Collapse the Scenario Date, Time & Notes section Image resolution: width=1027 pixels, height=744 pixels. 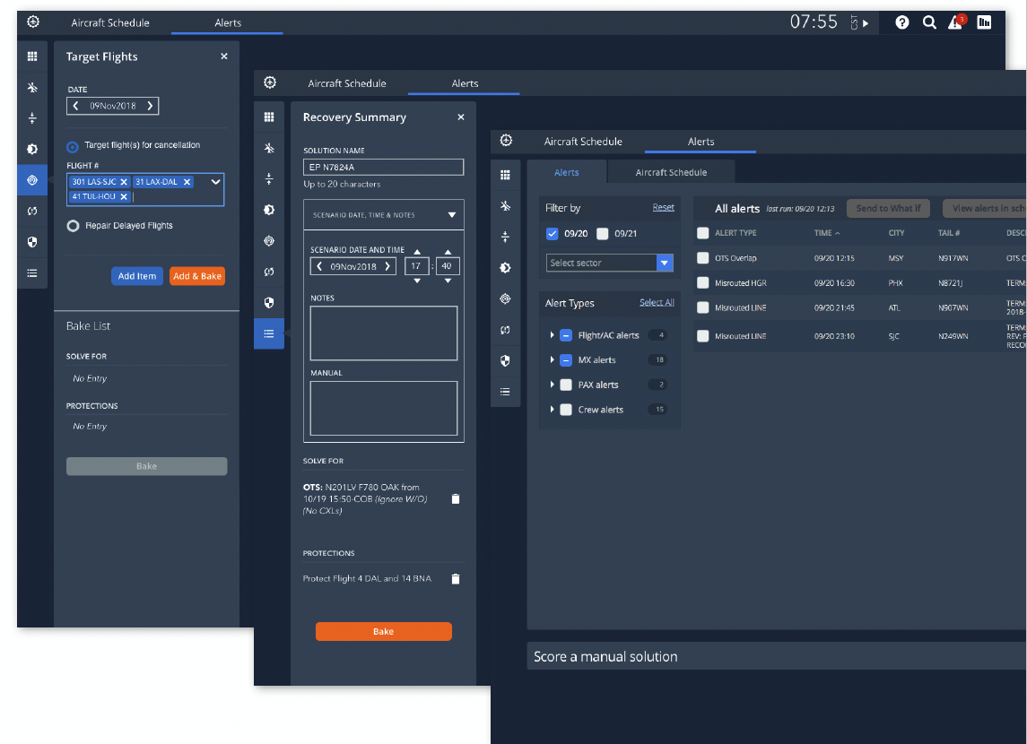click(x=451, y=215)
